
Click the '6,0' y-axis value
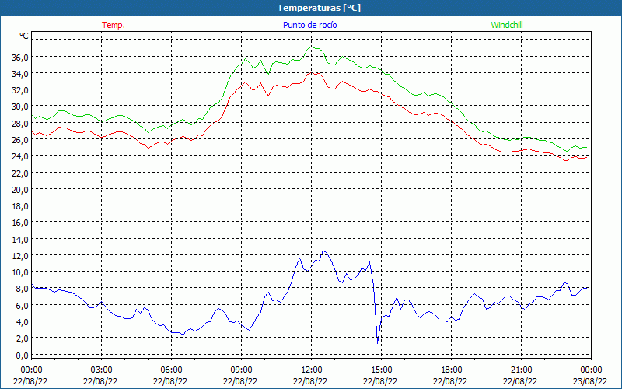22,306
